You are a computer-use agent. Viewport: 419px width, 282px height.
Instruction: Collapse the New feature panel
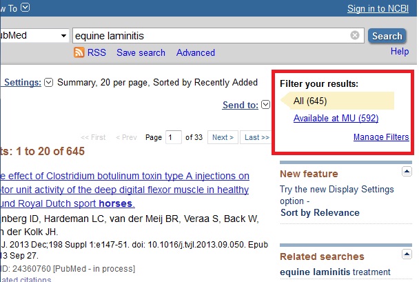coord(407,172)
